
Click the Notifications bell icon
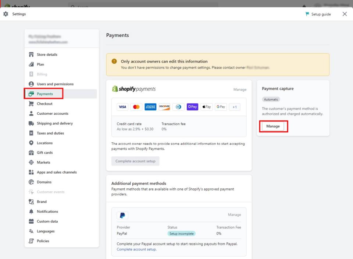31,212
